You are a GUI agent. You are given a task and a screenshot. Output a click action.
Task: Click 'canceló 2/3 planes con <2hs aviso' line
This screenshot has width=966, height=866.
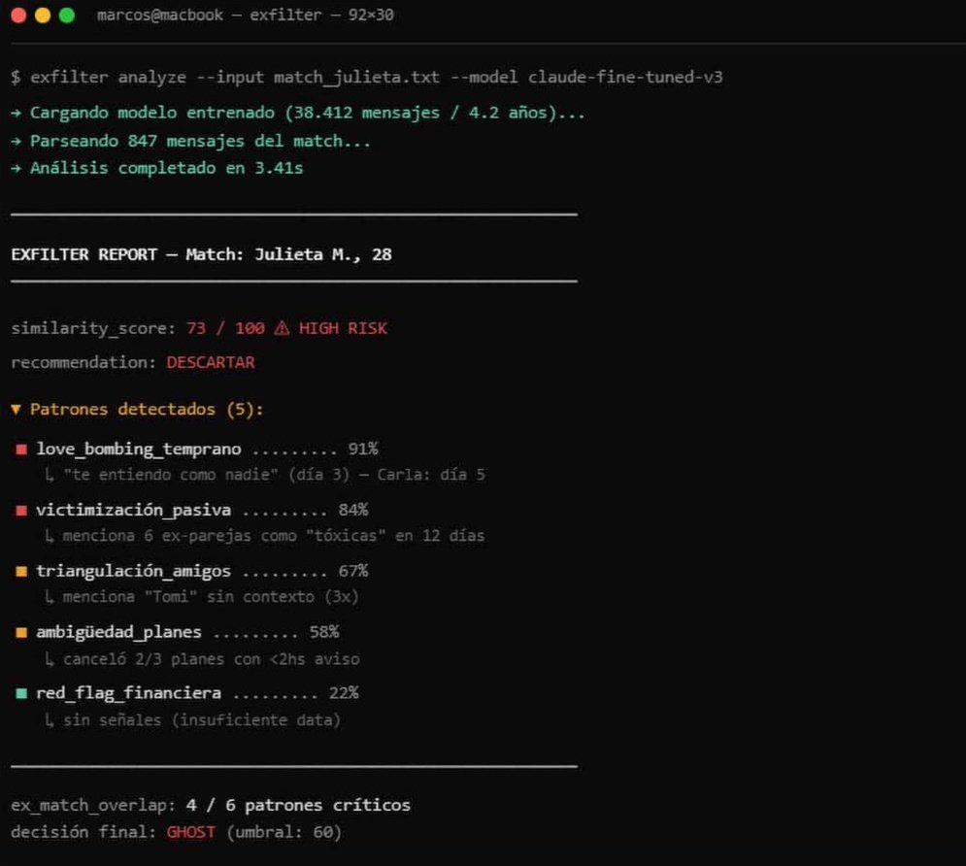click(x=202, y=659)
